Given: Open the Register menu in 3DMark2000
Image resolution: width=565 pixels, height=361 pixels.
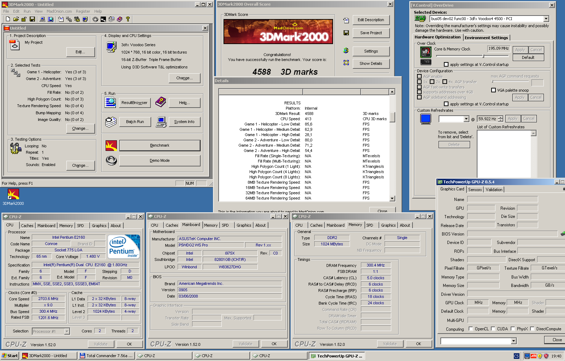Looking at the screenshot, I should [x=83, y=11].
